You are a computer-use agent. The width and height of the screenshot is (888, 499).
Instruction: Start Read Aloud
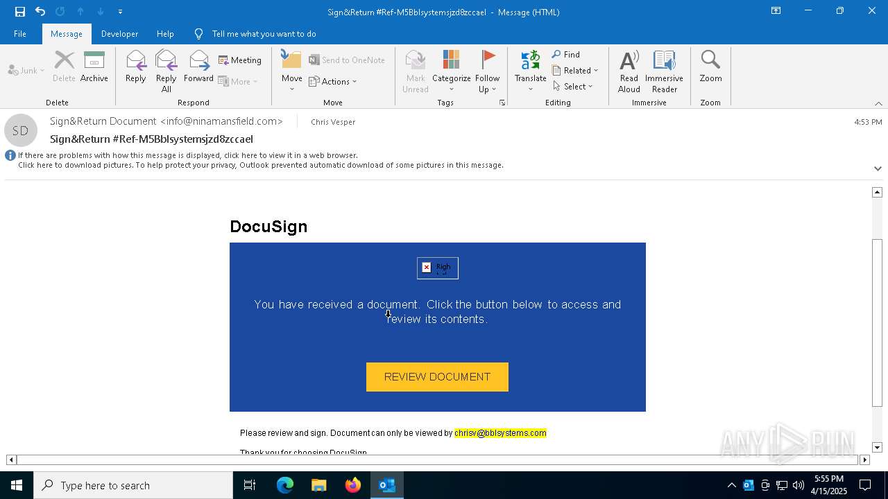coord(629,71)
